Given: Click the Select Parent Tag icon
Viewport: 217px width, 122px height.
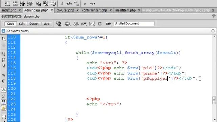Looking at the screenshot, I should pyautogui.click(x=4, y=75).
